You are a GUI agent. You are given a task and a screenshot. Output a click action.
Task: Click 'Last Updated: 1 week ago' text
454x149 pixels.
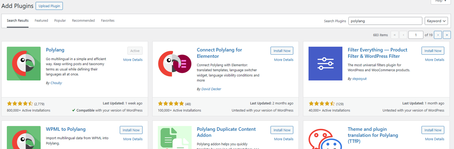tap(123, 103)
